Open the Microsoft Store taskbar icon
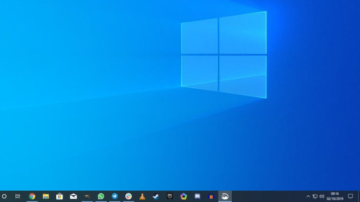The image size is (360, 202). [60, 196]
